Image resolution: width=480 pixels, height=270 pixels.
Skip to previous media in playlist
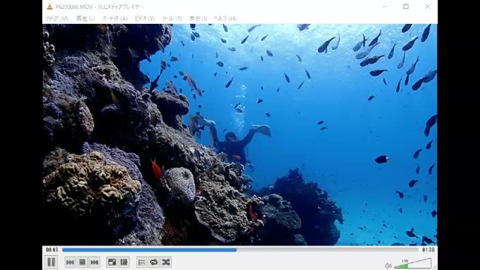(70, 262)
